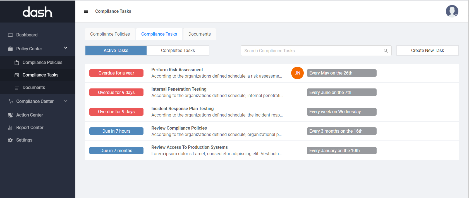Screen dimensions: 469x198
Task: Click the Create New Task button
Action: (x=427, y=51)
